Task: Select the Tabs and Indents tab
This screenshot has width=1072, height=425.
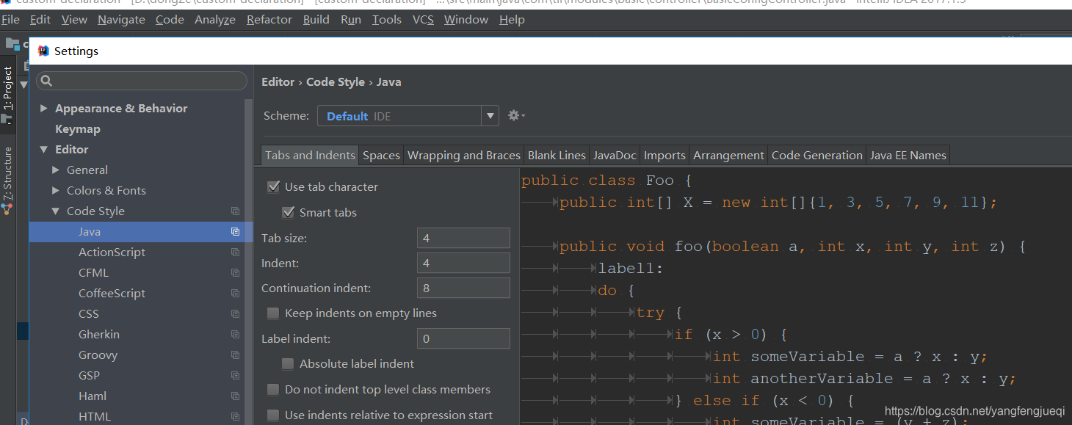Action: (x=310, y=156)
